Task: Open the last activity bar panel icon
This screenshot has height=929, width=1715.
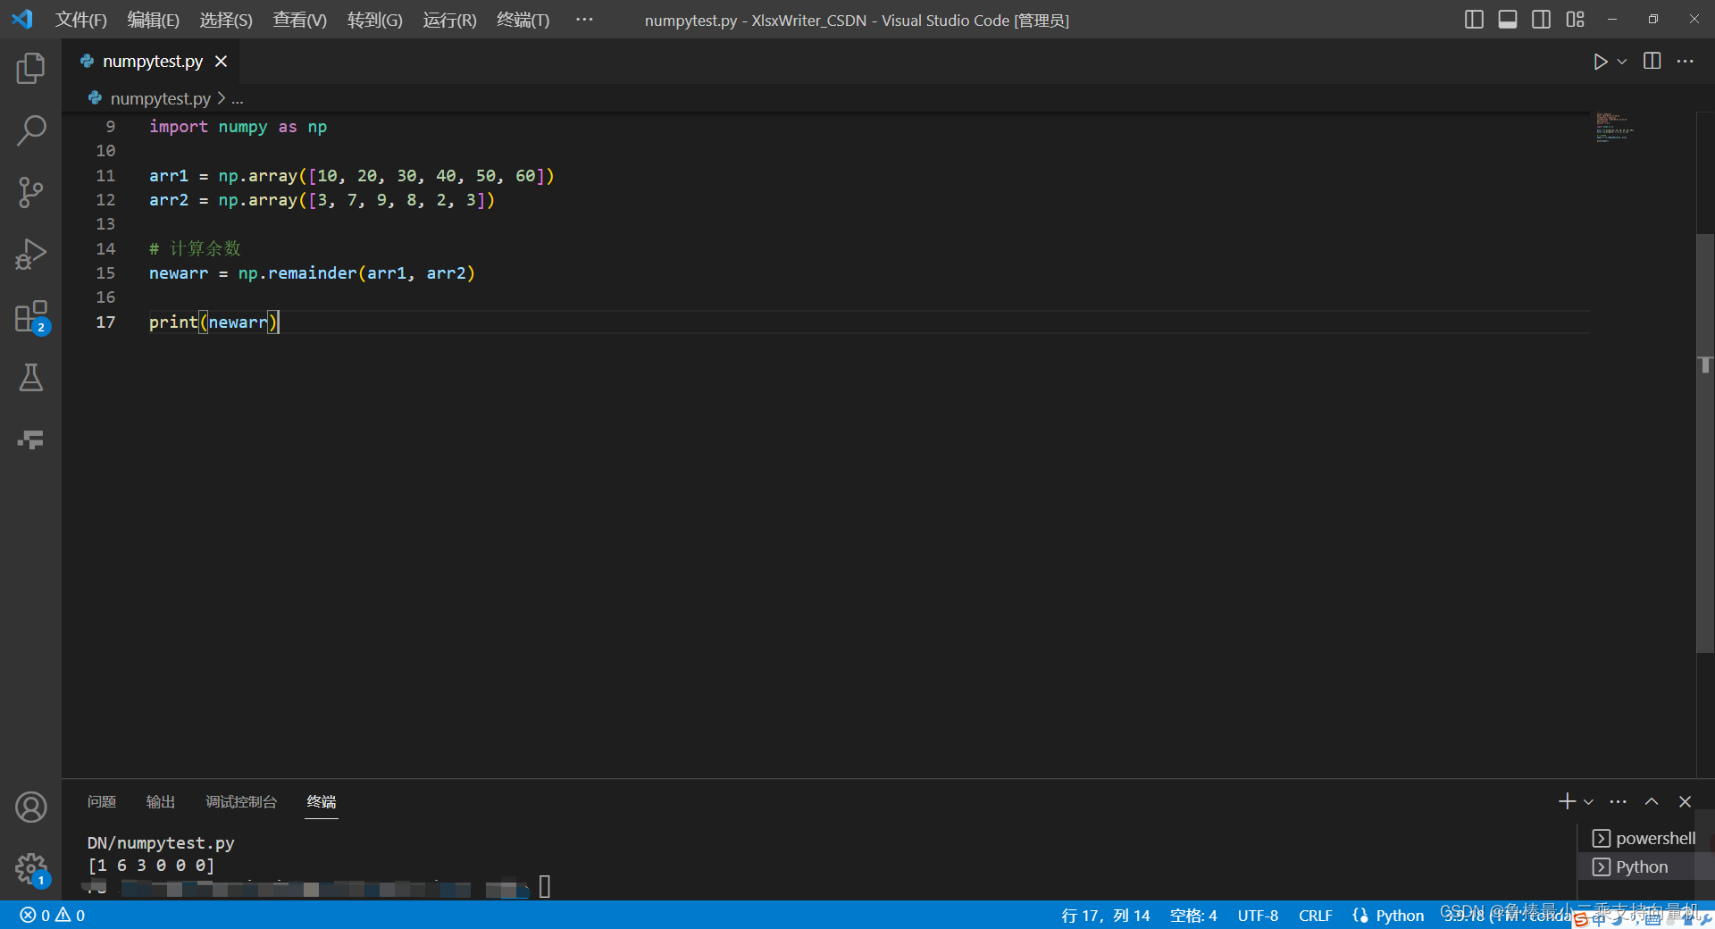Action: (30, 439)
